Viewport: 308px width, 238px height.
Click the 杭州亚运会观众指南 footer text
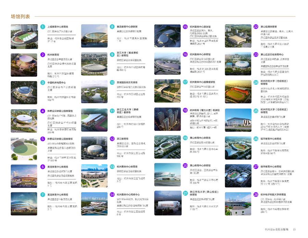[277, 229]
